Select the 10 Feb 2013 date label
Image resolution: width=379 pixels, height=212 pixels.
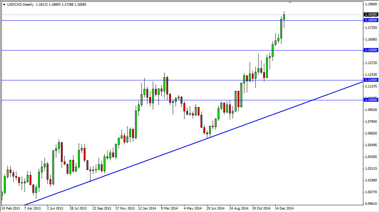coord(11,208)
